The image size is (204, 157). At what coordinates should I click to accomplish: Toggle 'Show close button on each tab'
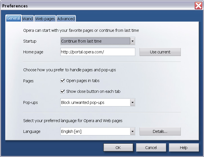[63, 91]
